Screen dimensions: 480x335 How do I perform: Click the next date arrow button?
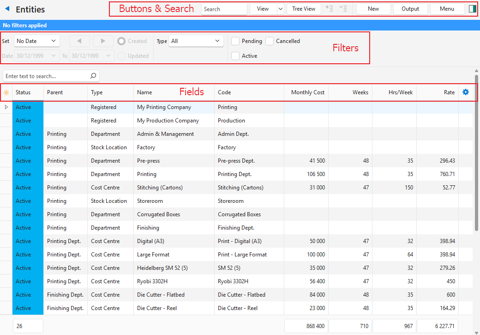[103, 41]
